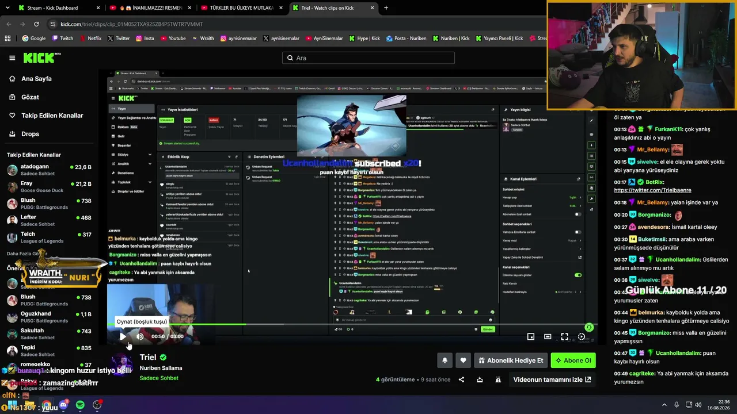This screenshot has width=737, height=414.
Task: Enable picture-in-picture mini player
Action: click(x=531, y=336)
